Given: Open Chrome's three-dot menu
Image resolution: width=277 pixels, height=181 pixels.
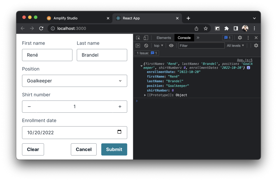Looking at the screenshot, I should pyautogui.click(x=254, y=28).
